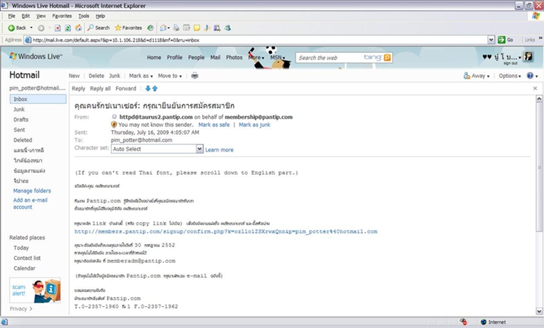Open History icon next to Favorites
The image size is (544, 328).
pyautogui.click(x=150, y=28)
